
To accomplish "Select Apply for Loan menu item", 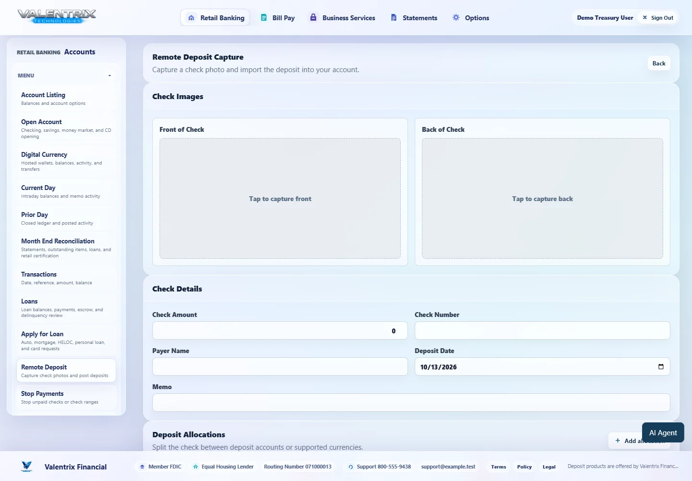I will pyautogui.click(x=66, y=341).
